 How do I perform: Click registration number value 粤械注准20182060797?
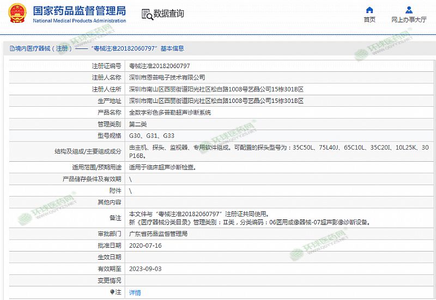click(159, 65)
